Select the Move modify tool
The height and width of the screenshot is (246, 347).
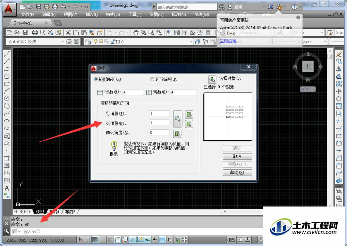coord(339,91)
